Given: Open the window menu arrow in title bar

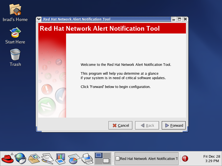Looking at the screenshot, I should coord(39,19).
